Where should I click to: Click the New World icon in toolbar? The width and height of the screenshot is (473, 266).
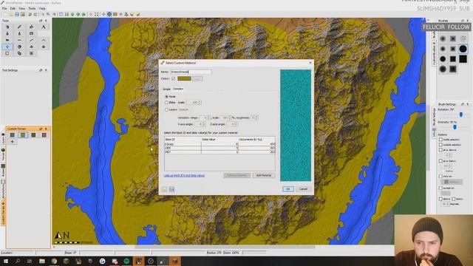coord(5,14)
